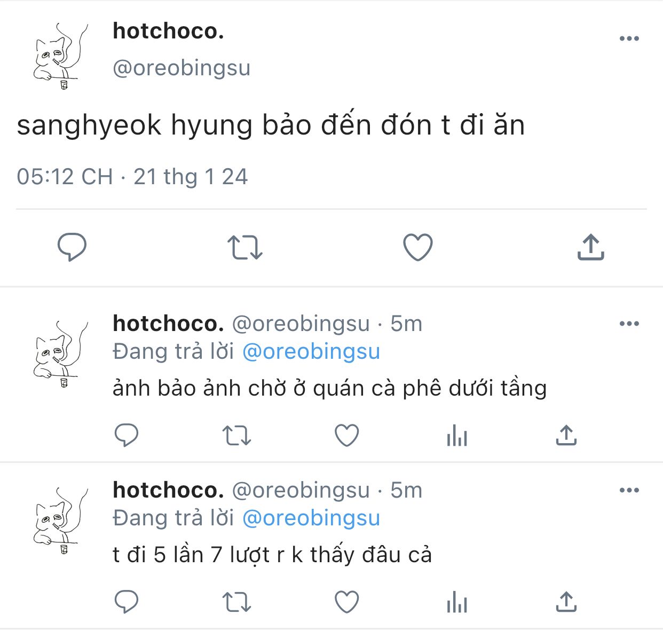This screenshot has width=663, height=630.
Task: Reply to the tweet about quán cà phê
Action: [x=127, y=435]
